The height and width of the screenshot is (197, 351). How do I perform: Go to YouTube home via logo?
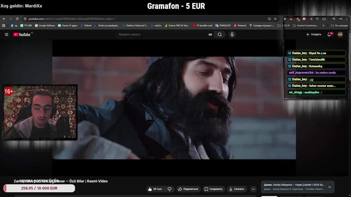pos(22,34)
